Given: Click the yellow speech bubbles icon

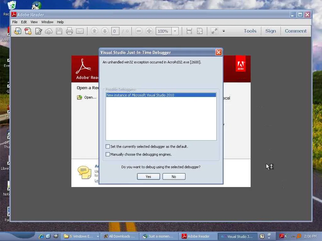Looking at the screenshot, I should point(84,172).
